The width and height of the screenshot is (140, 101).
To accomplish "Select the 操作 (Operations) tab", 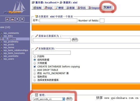I will (107, 7).
